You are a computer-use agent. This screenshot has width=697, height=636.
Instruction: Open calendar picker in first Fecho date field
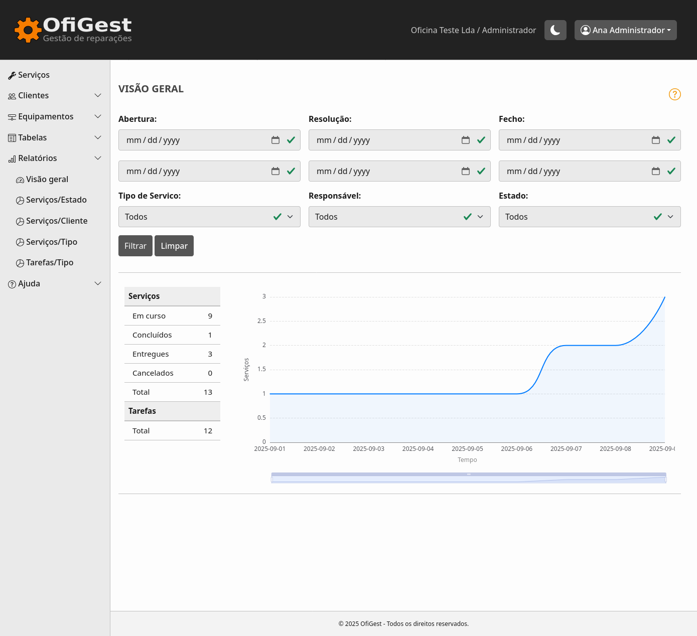(655, 140)
